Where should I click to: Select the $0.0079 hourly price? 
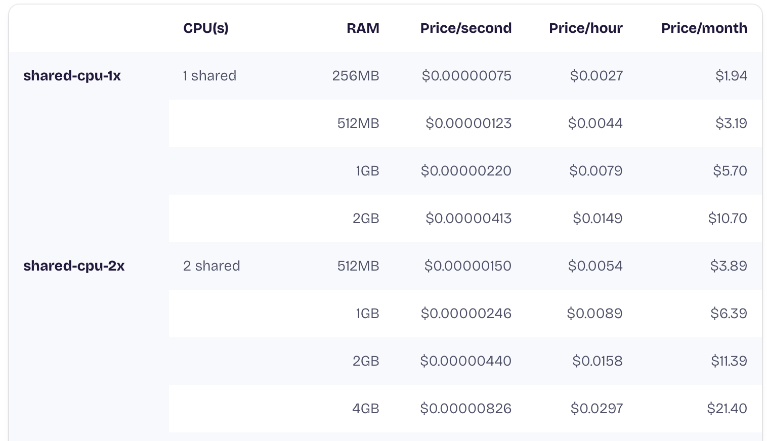[x=595, y=171]
